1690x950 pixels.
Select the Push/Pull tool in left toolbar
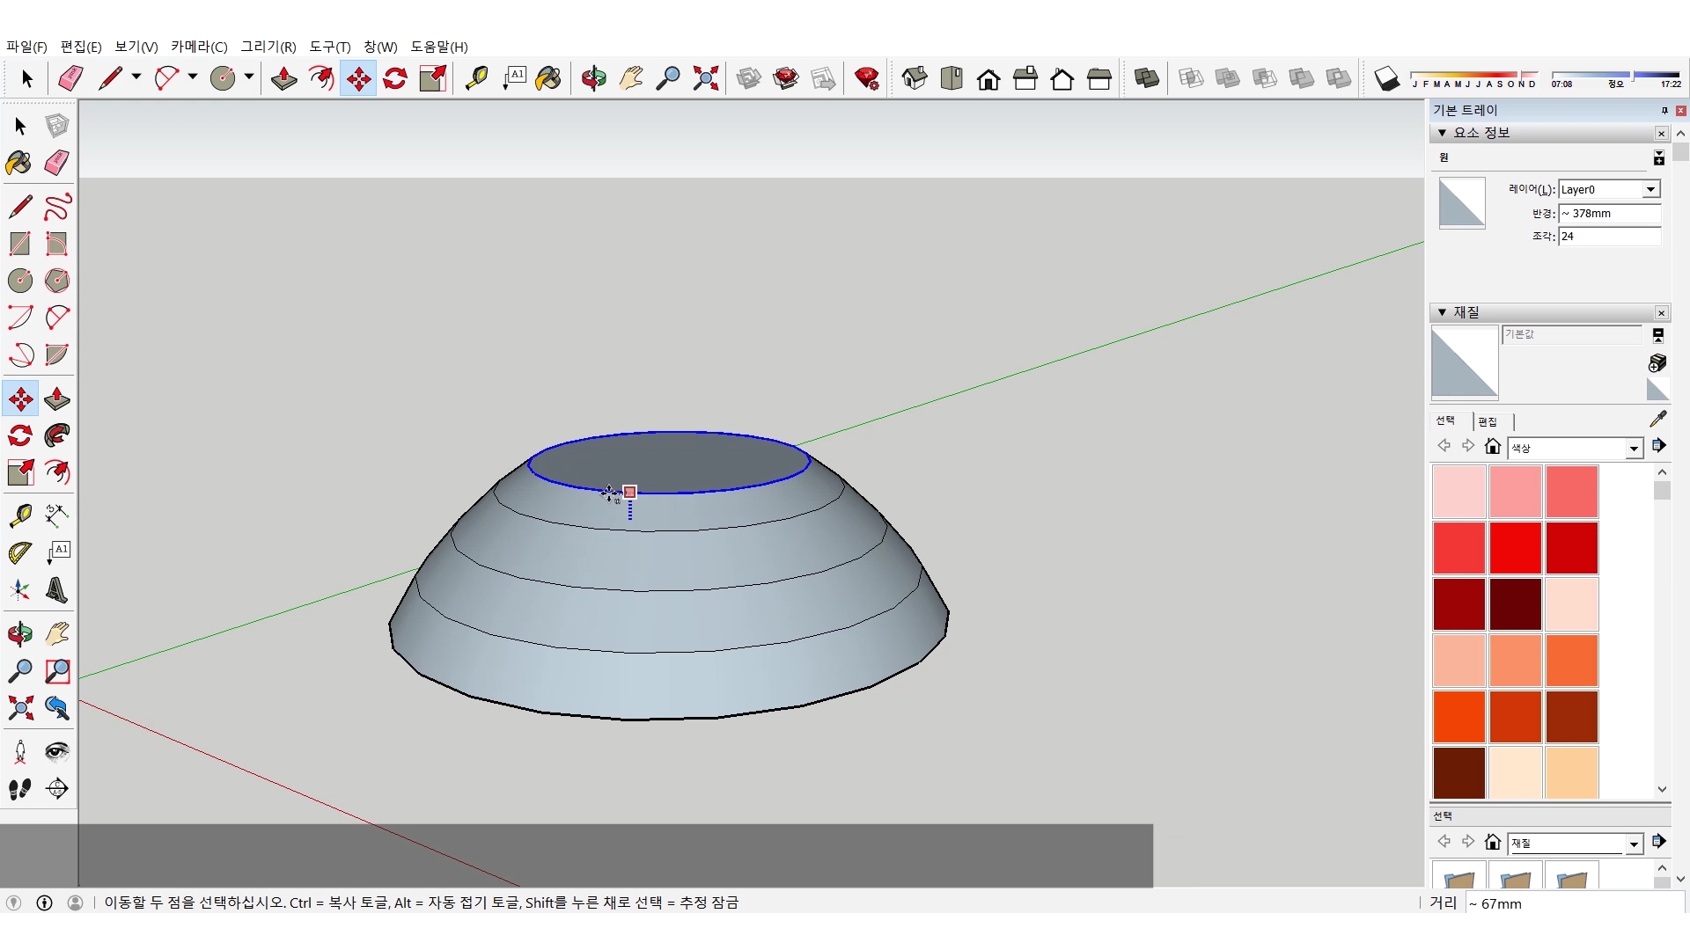(x=57, y=399)
